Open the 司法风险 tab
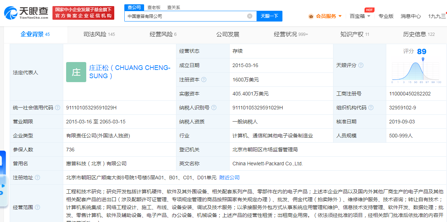Screen dimensions: 447x222 pos(99,34)
